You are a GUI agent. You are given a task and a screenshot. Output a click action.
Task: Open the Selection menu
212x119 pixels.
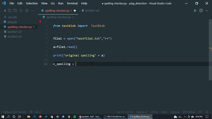coord(32,3)
